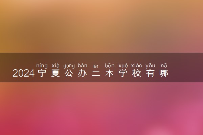Select the character 本 in the title
Image resolution: width=203 pixels, height=135 pixels.
click(110, 73)
